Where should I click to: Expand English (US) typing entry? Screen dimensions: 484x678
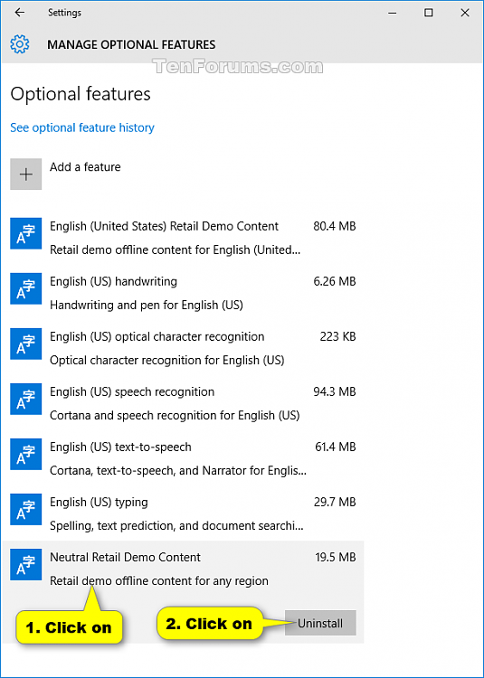click(183, 513)
